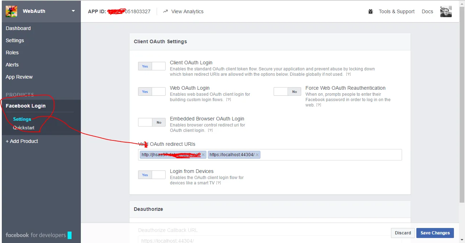Open Alerts in the sidebar
The height and width of the screenshot is (243, 465).
pyautogui.click(x=12, y=65)
